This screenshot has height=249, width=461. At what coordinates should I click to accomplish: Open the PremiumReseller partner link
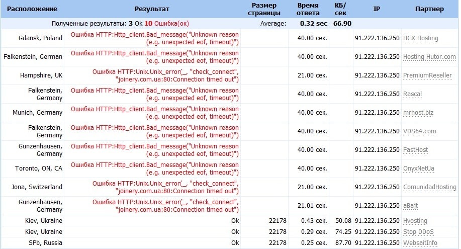427,75
